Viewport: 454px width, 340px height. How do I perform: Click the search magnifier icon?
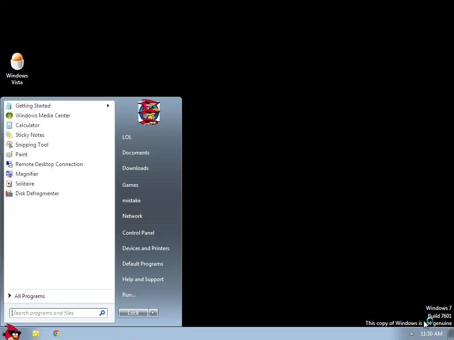pyautogui.click(x=102, y=313)
